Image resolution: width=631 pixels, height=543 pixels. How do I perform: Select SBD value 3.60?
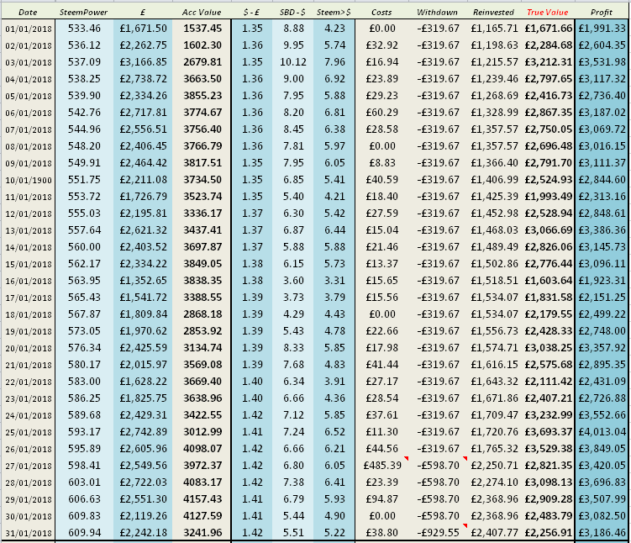[293, 280]
